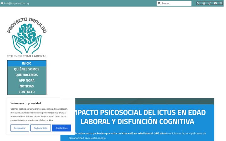This screenshot has width=226, height=141.
Task: Open the QUIÉNES SOMOS menu item
Action: pos(27,69)
